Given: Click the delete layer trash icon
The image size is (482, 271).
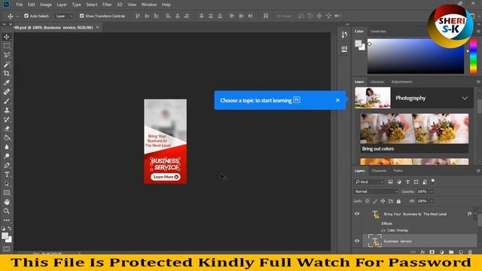Looking at the screenshot, I should (x=470, y=252).
